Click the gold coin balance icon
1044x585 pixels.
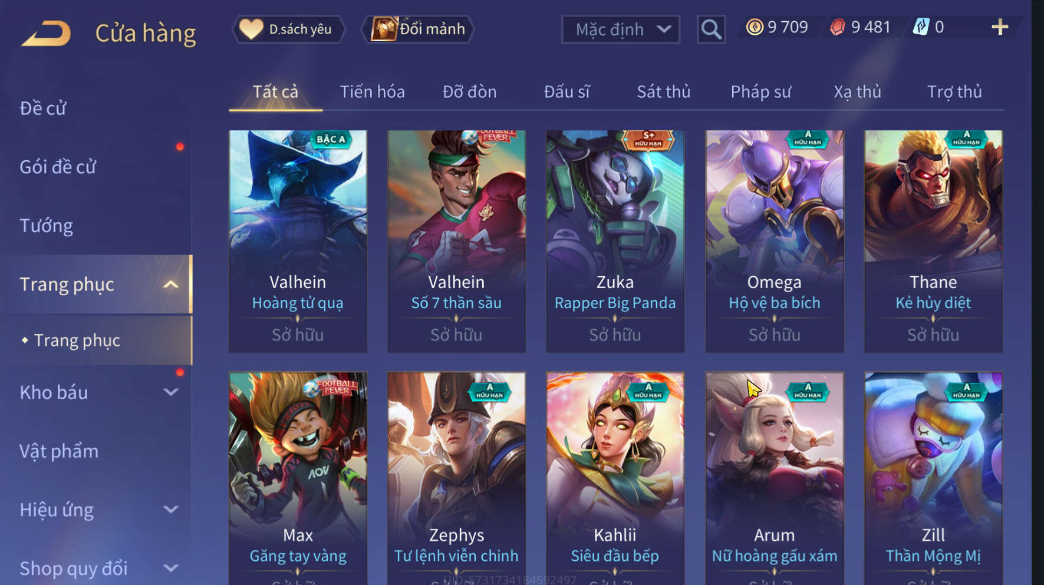[755, 27]
